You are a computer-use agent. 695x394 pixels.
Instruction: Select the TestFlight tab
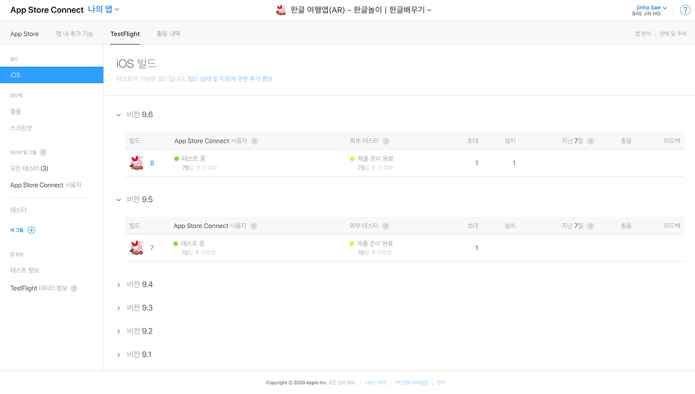coord(125,34)
